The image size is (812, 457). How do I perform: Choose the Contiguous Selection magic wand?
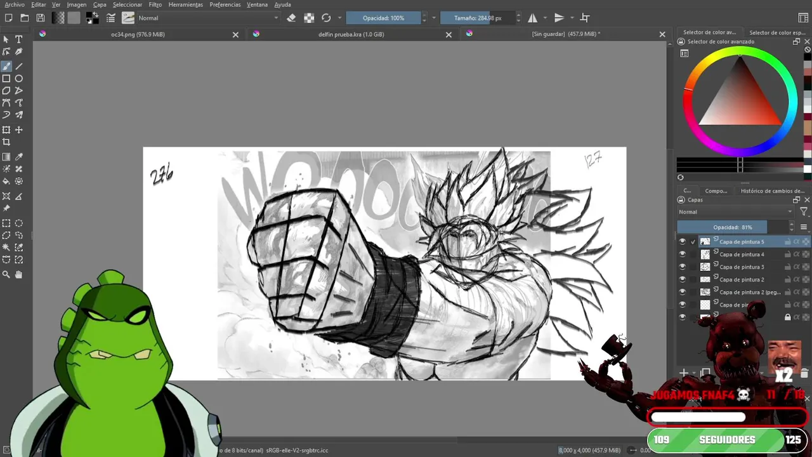(6, 248)
